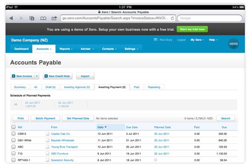Click the New Credit Note button
The width and height of the screenshot is (250, 168).
point(58,76)
